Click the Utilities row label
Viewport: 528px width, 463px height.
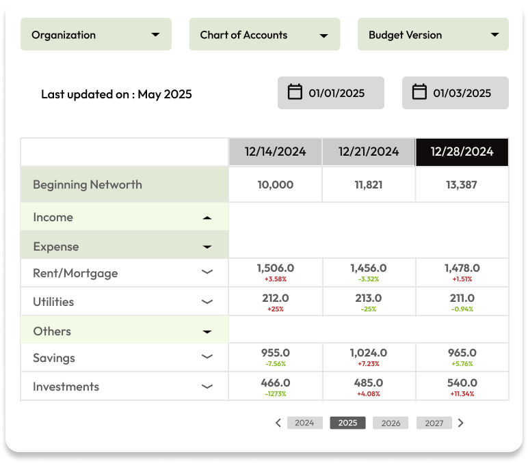click(x=53, y=302)
